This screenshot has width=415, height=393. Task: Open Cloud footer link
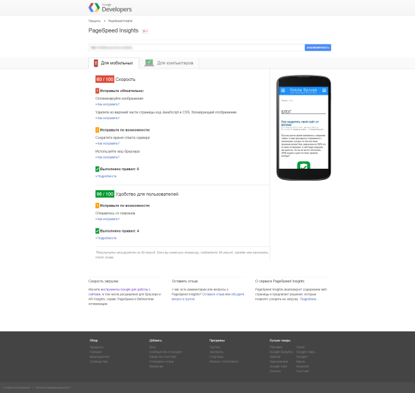pyautogui.click(x=300, y=347)
